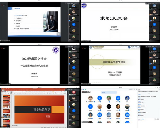The width and height of the screenshot is (160, 128).
Task: Click the zoom slider in PowerPoint's status bar
Action: 58,127
